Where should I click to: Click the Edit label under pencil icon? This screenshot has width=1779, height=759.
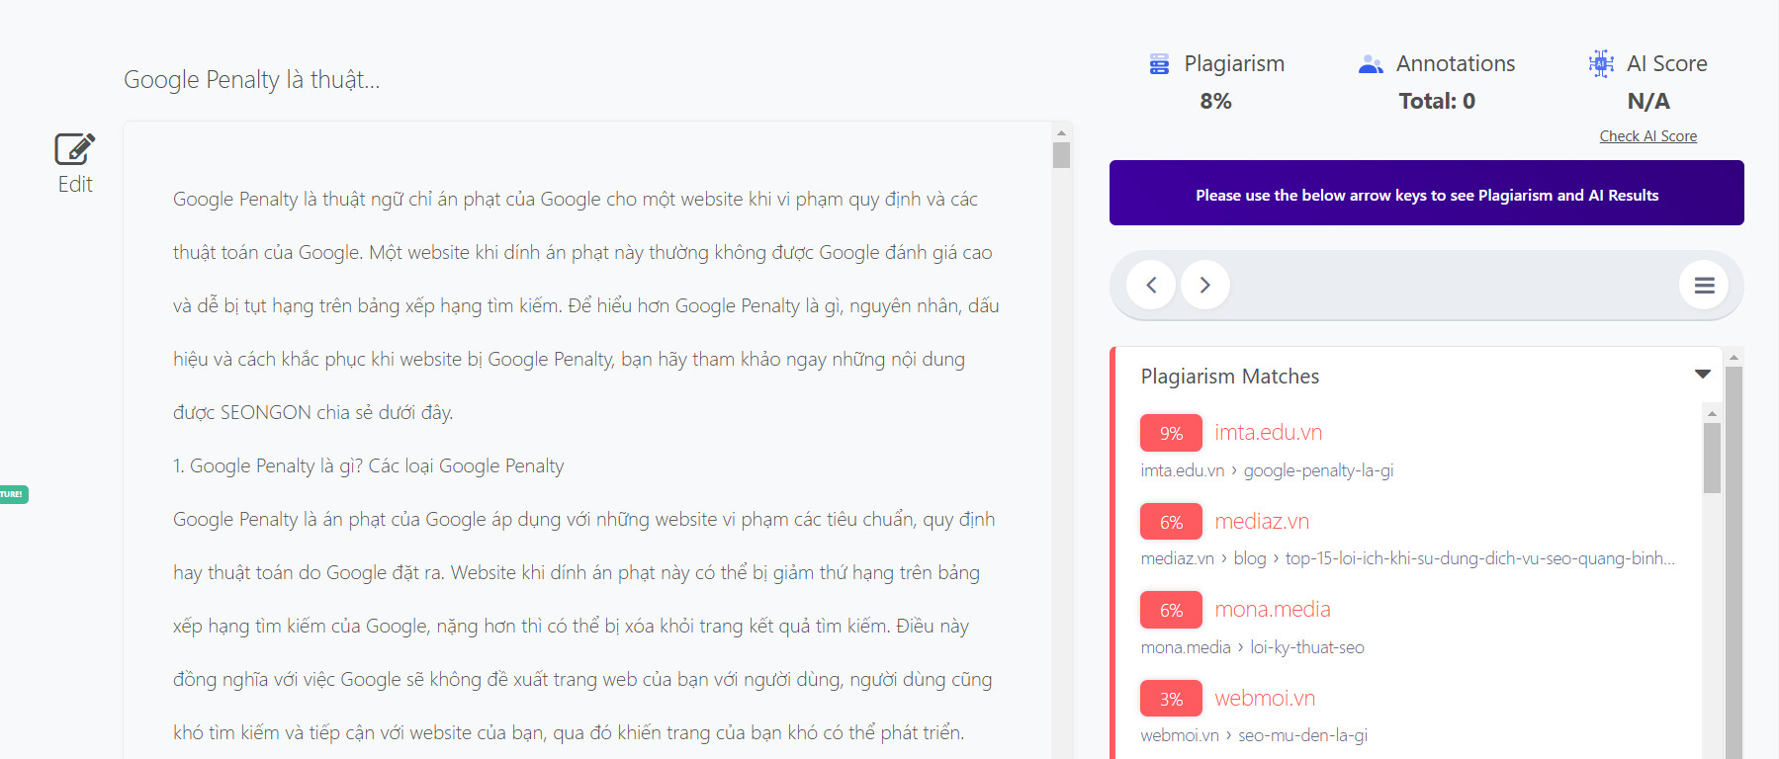pos(75,185)
